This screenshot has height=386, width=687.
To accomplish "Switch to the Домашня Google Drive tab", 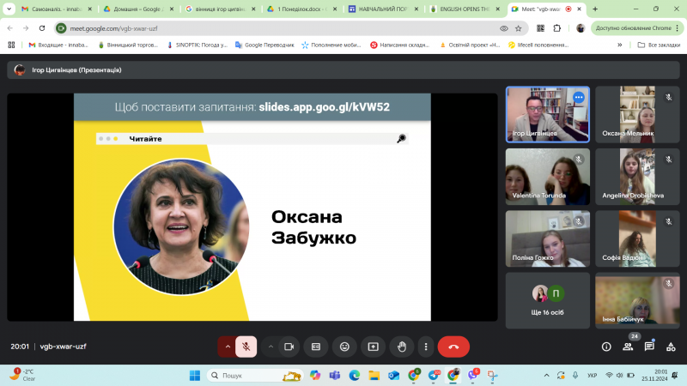I will coord(138,9).
